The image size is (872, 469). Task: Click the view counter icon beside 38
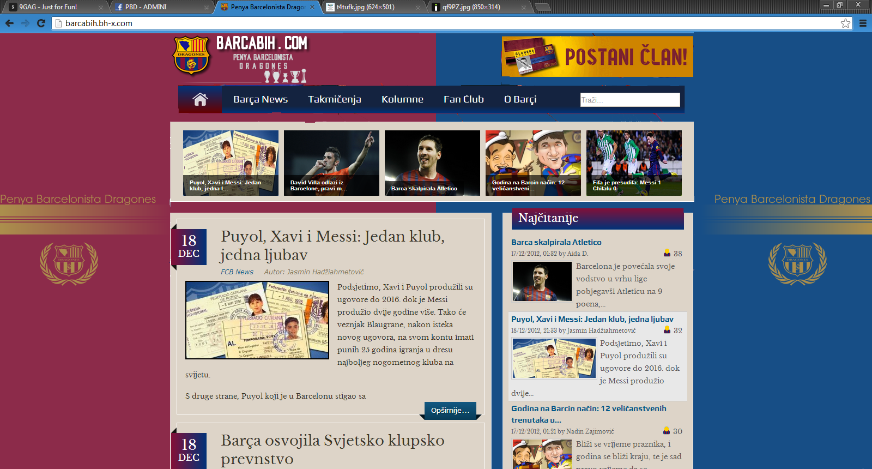(x=667, y=253)
